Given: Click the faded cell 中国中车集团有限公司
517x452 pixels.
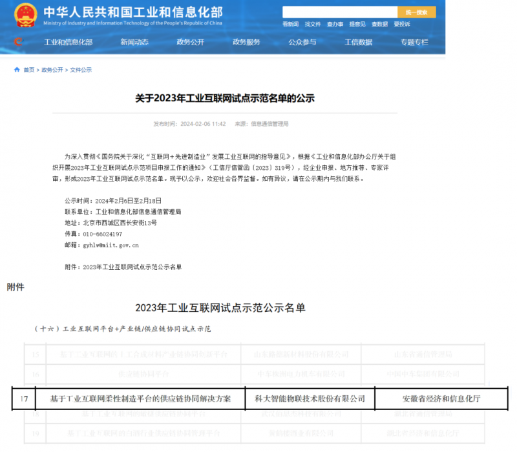Looking at the screenshot, I should point(423,374).
